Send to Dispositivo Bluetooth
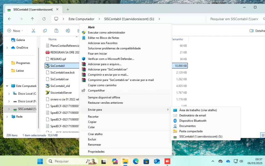This screenshot has width=265, height=166. click(x=205, y=121)
